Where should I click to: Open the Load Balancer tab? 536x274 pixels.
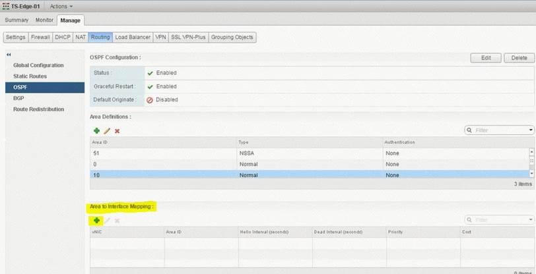(x=132, y=37)
